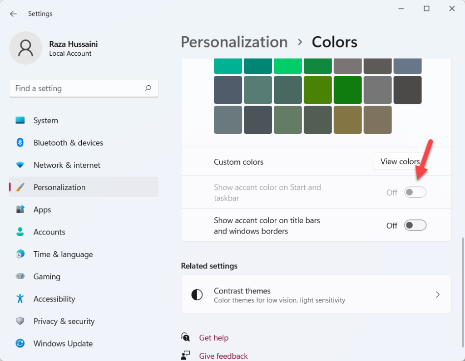Open Accessibility settings
Screen dimensions: 465x361
54,298
